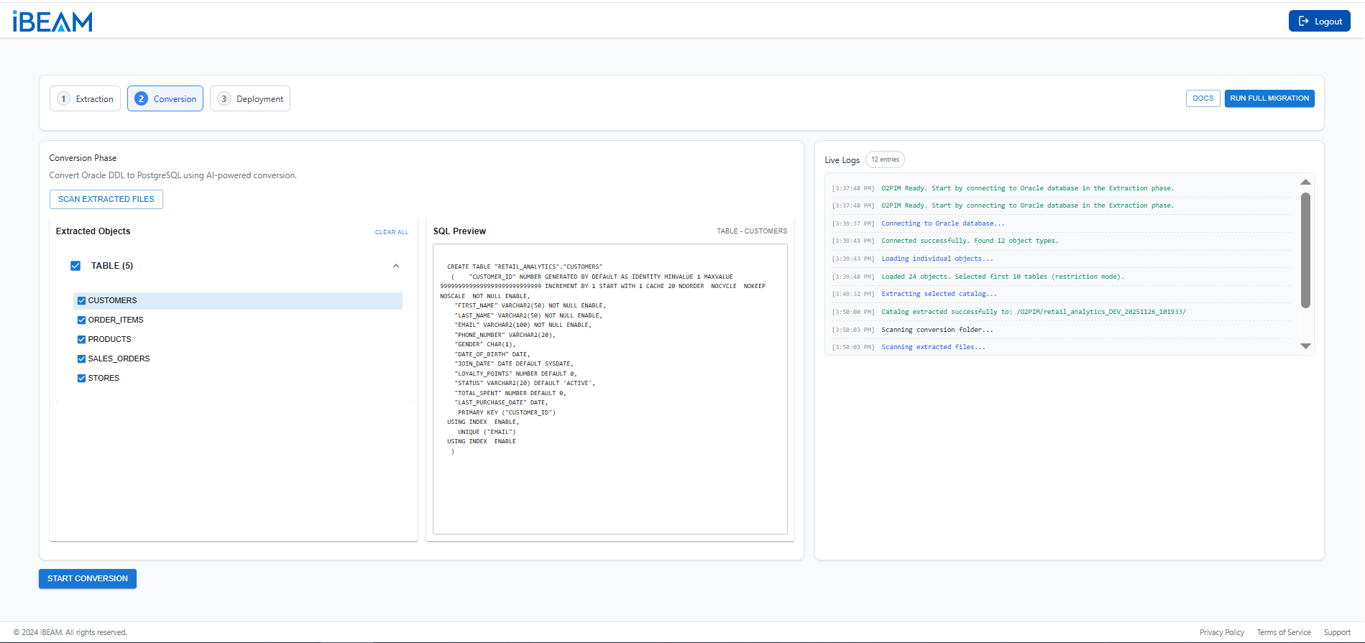Image resolution: width=1365 pixels, height=643 pixels.
Task: Click step 3 Deployment number icon
Action: click(224, 99)
